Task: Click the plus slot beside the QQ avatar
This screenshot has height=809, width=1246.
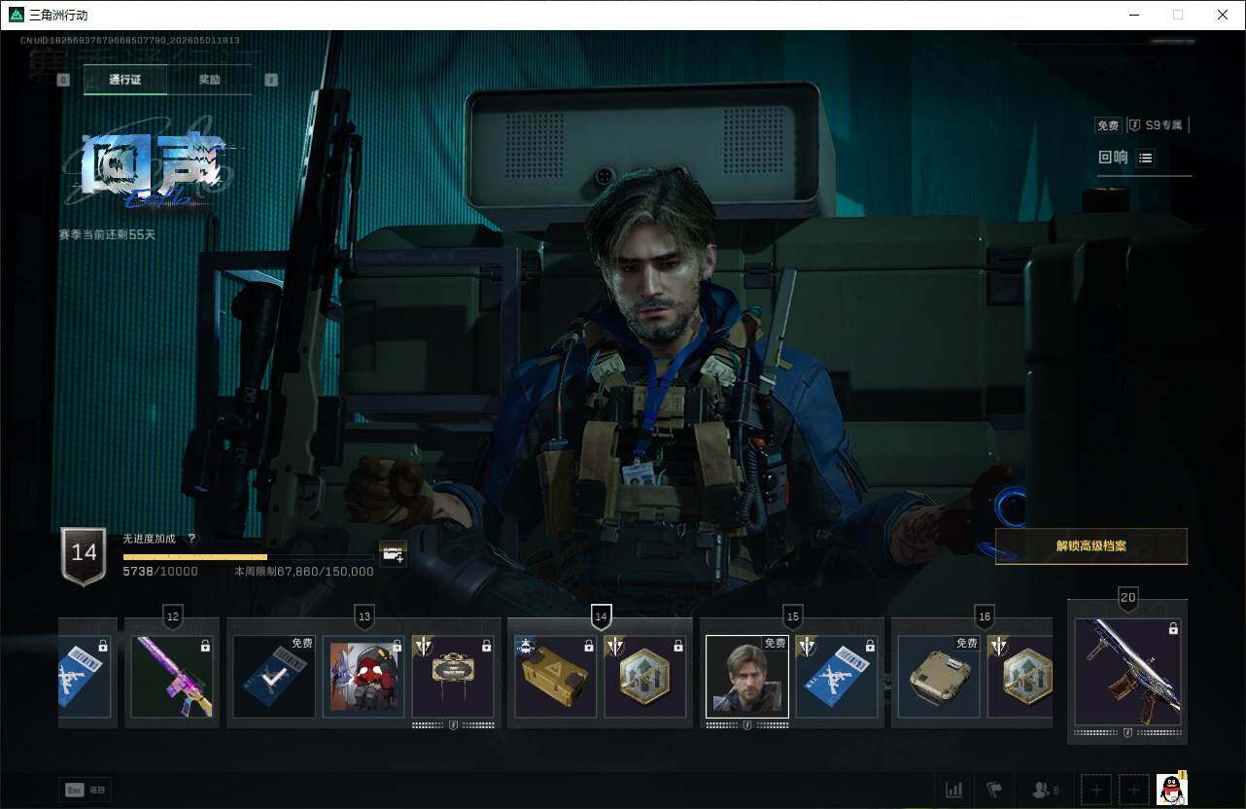Action: point(1132,791)
